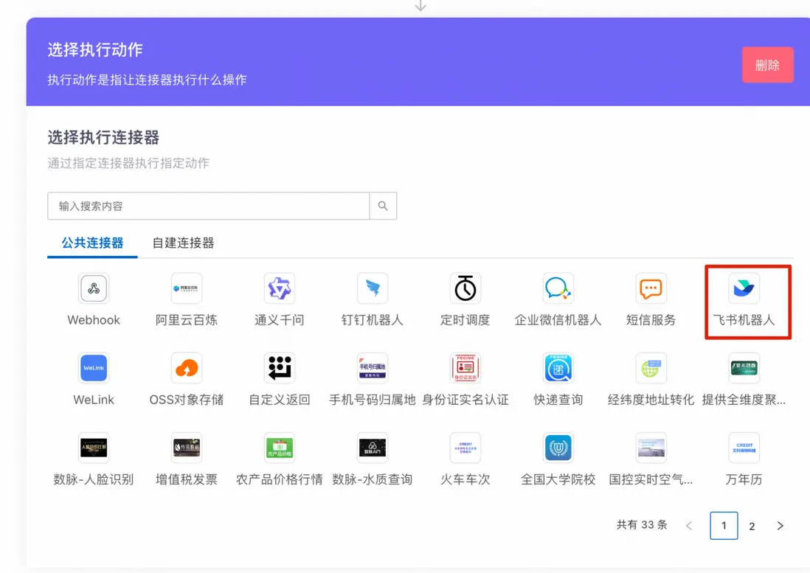Click the previous page left chevron
Image resolution: width=810 pixels, height=573 pixels.
[x=688, y=526]
